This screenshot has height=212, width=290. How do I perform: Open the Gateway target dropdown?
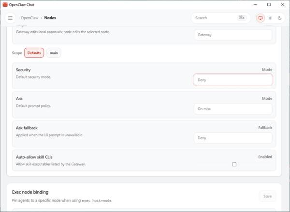point(232,35)
